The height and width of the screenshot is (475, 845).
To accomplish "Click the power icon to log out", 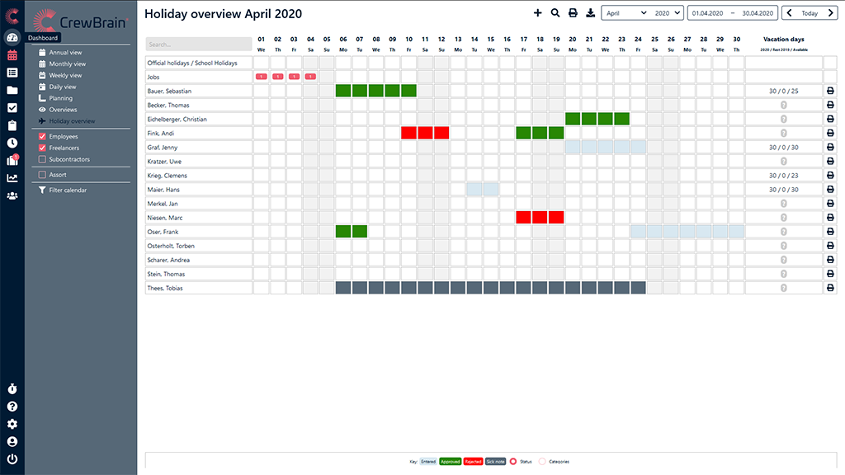I will click(12, 459).
